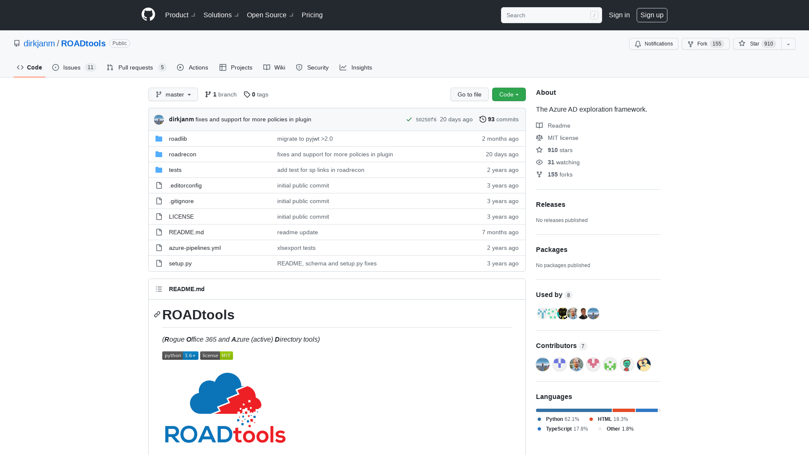809x455 pixels.
Task: Open the Actions tab
Action: coord(193,67)
